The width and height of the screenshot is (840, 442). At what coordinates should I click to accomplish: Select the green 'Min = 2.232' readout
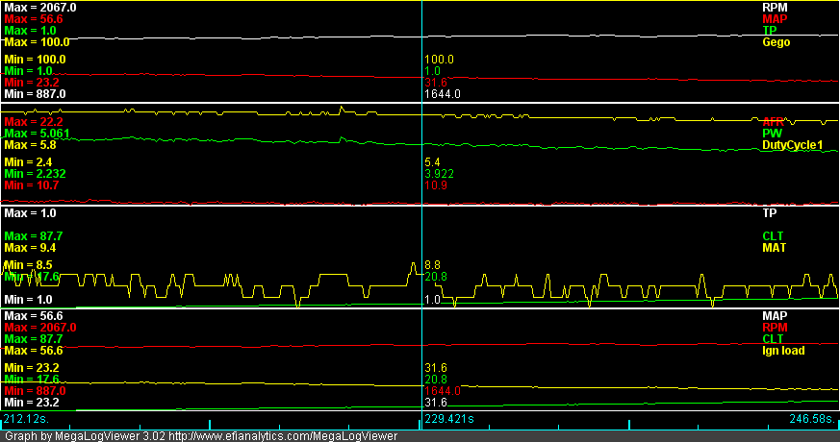(x=35, y=174)
